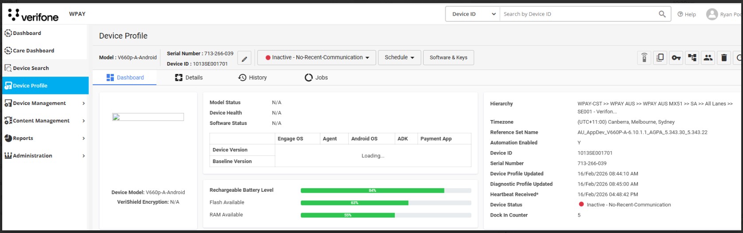This screenshot has height=233, width=743.
Task: Click the Software & Keys button
Action: tap(448, 58)
